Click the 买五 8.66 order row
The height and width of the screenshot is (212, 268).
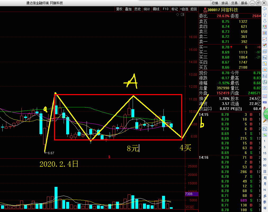(x=230, y=67)
